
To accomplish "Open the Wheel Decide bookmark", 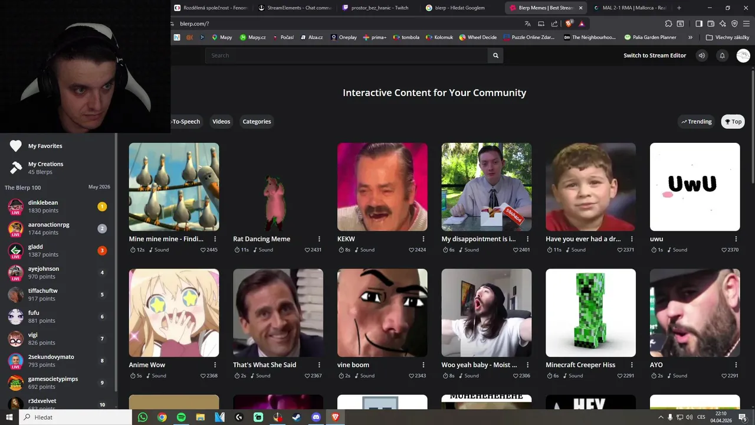I will pos(478,37).
